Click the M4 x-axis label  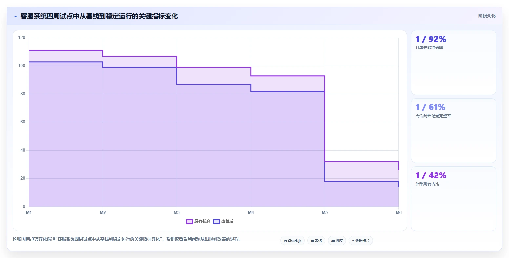pyautogui.click(x=251, y=213)
